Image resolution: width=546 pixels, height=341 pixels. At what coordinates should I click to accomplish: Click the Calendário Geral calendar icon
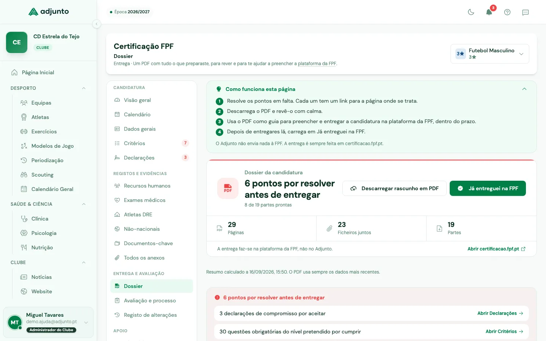click(x=24, y=189)
